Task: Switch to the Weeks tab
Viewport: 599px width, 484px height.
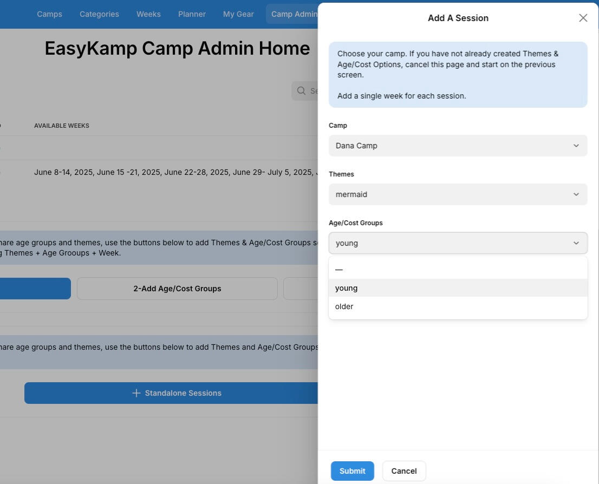Action: pyautogui.click(x=148, y=14)
